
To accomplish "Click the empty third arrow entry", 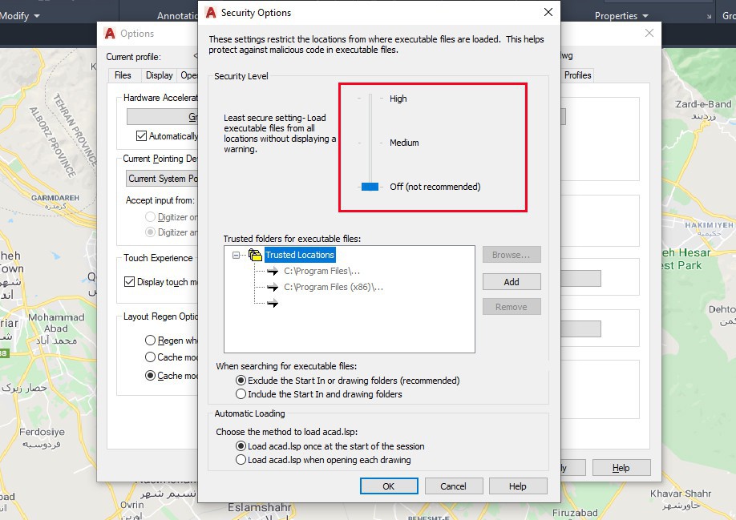I will click(273, 304).
